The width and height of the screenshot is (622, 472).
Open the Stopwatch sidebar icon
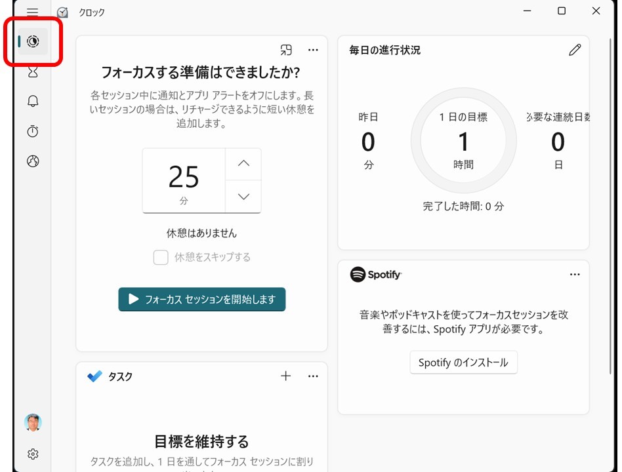(x=33, y=131)
